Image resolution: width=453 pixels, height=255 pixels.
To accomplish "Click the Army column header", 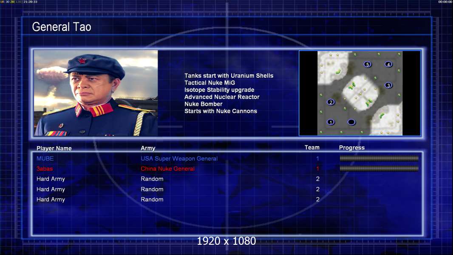I will (x=148, y=148).
